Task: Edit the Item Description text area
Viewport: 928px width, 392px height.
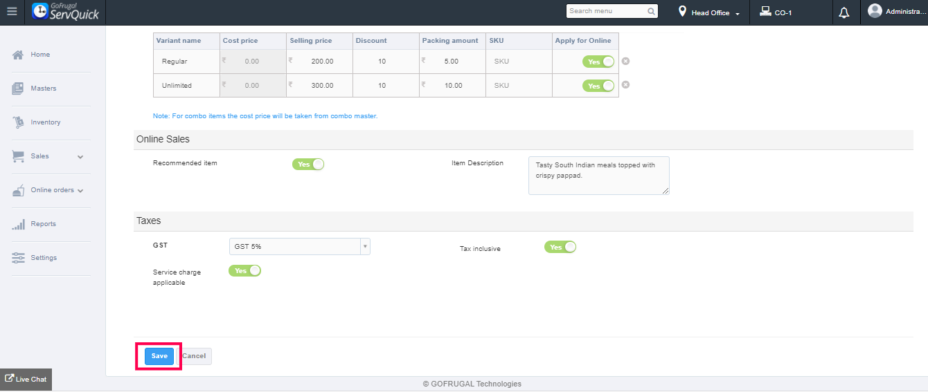Action: click(599, 176)
